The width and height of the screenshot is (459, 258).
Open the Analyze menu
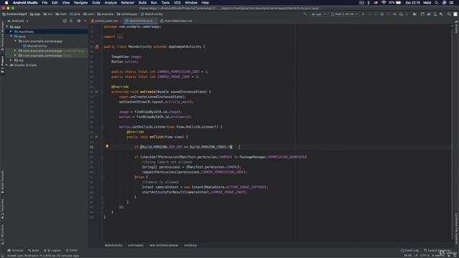point(110,3)
